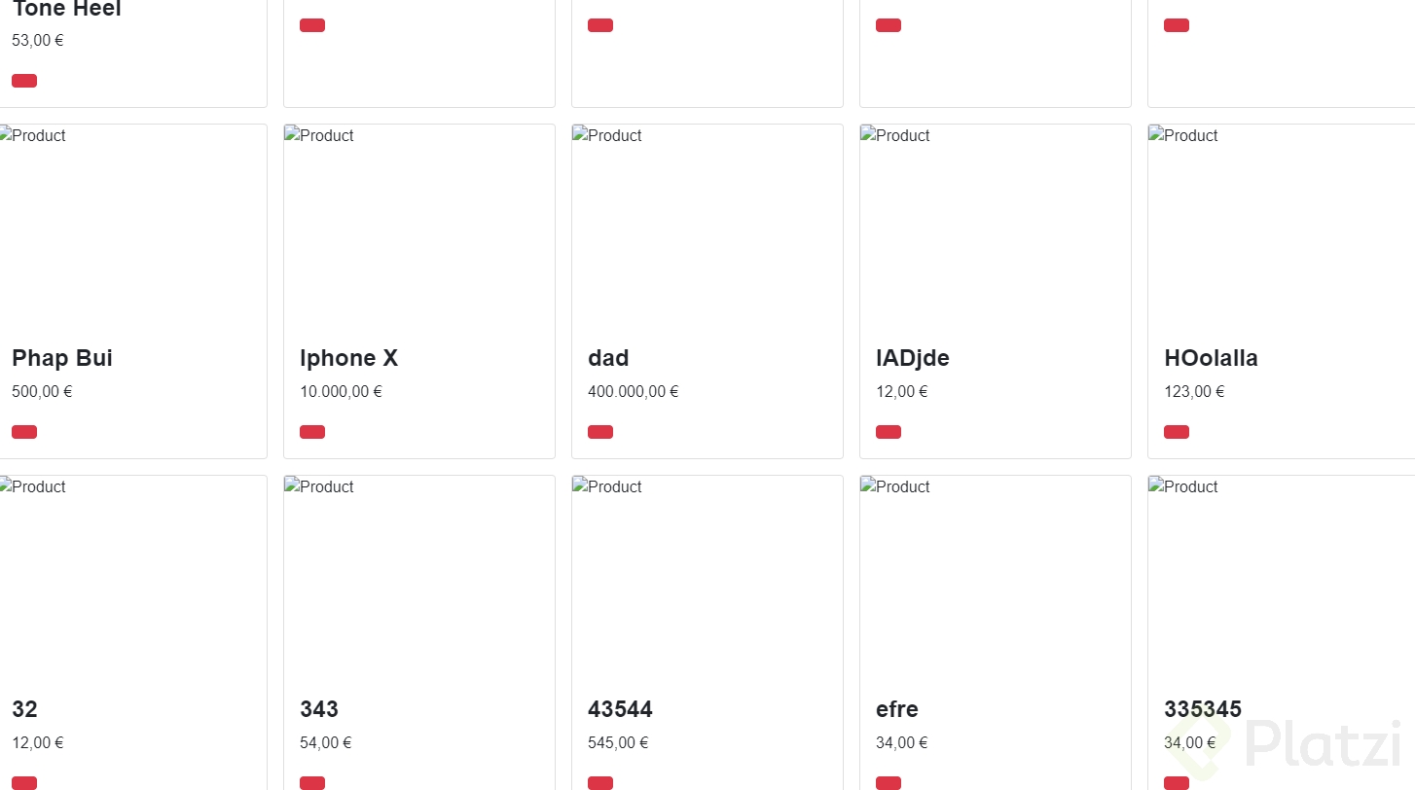The image size is (1415, 790).
Task: Click the 335345 product title
Action: [1202, 709]
